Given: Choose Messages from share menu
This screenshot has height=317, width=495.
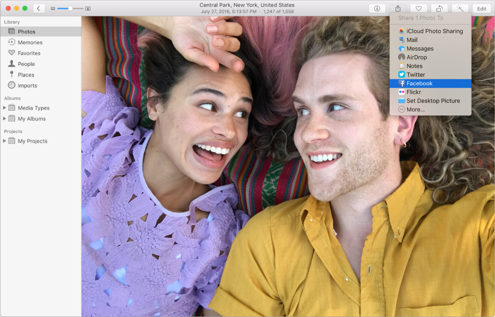Looking at the screenshot, I should pyautogui.click(x=430, y=48).
